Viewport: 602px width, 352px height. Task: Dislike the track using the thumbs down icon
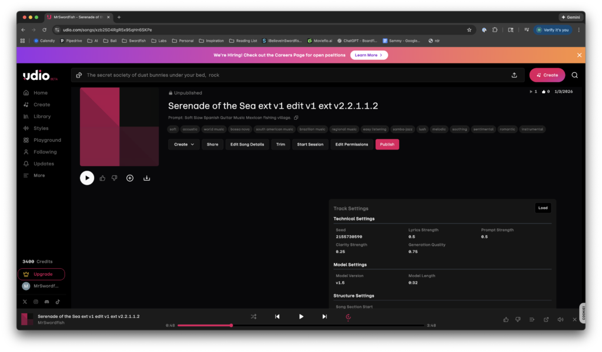114,178
